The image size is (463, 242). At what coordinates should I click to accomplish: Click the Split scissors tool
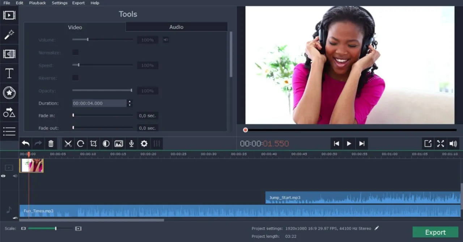[x=68, y=144]
